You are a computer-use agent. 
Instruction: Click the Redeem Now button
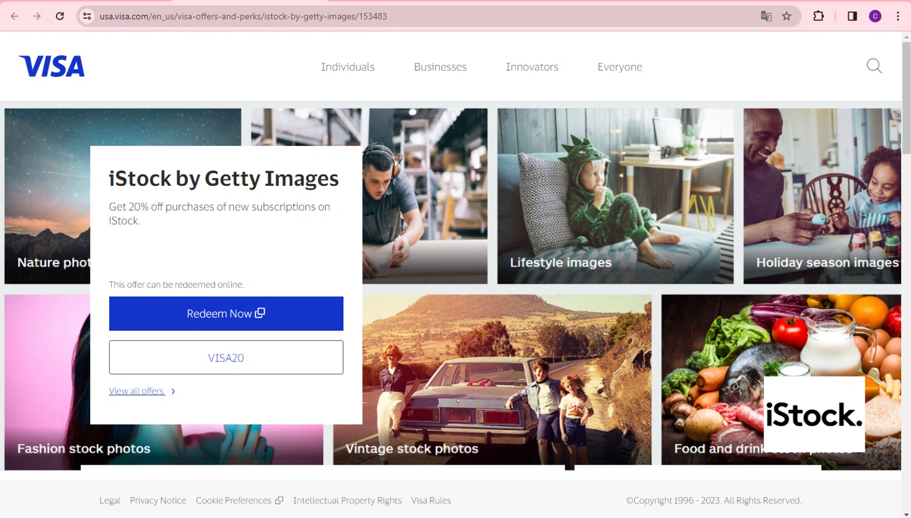(226, 313)
